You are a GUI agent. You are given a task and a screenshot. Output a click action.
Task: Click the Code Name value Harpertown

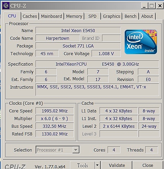(x=57, y=38)
